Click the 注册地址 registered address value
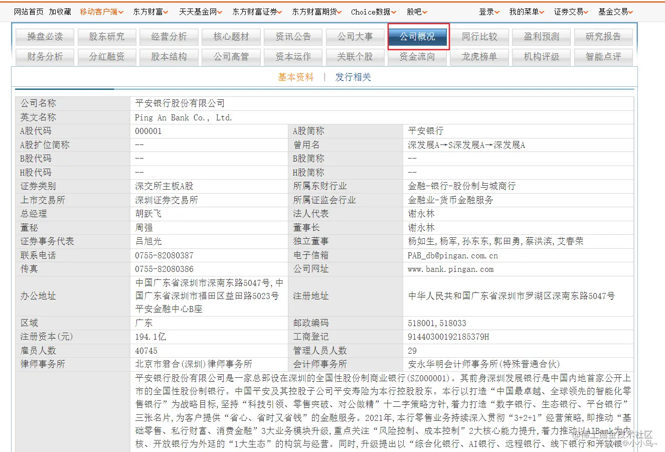Image resolution: width=665 pixels, height=452 pixels. (512, 296)
